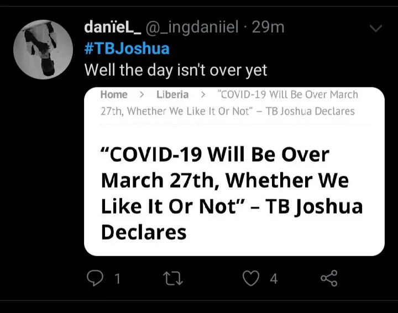Open the attached article screenshot card
This screenshot has height=313, width=398.
coord(234,172)
